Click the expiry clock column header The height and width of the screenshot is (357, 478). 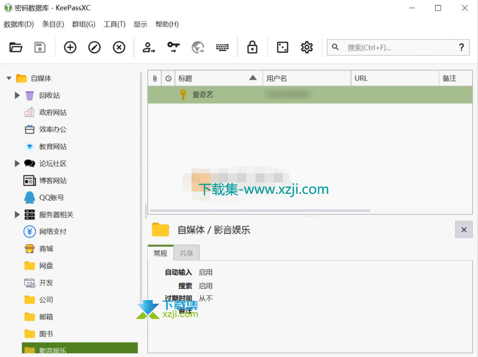click(168, 78)
